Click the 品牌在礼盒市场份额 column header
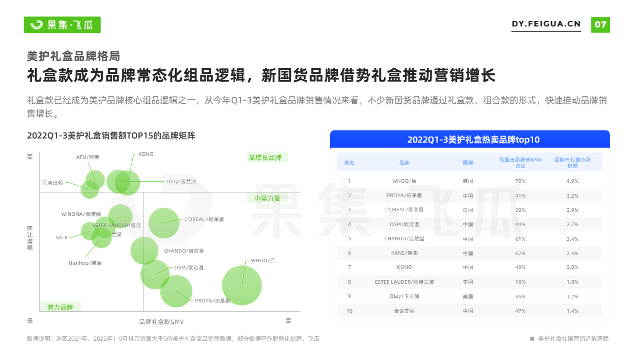 point(572,163)
